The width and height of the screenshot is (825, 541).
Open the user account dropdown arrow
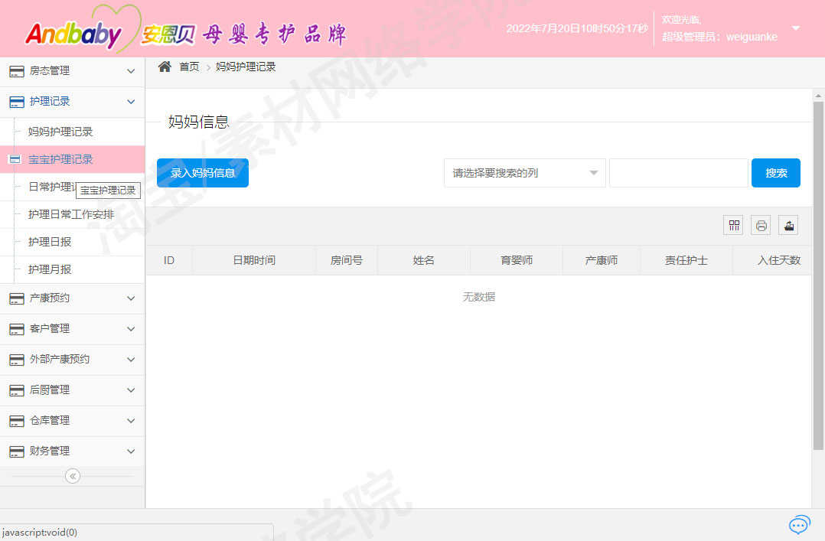(x=796, y=28)
